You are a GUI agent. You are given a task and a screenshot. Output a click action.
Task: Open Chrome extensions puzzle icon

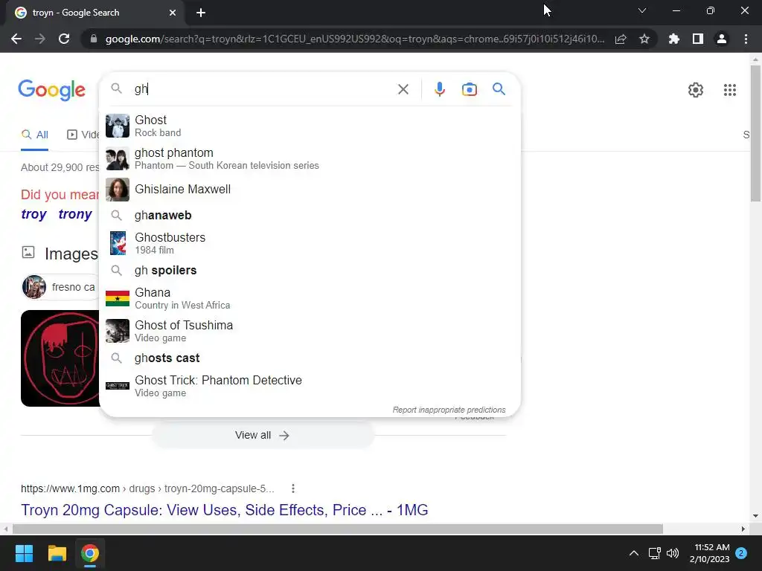[x=673, y=39]
